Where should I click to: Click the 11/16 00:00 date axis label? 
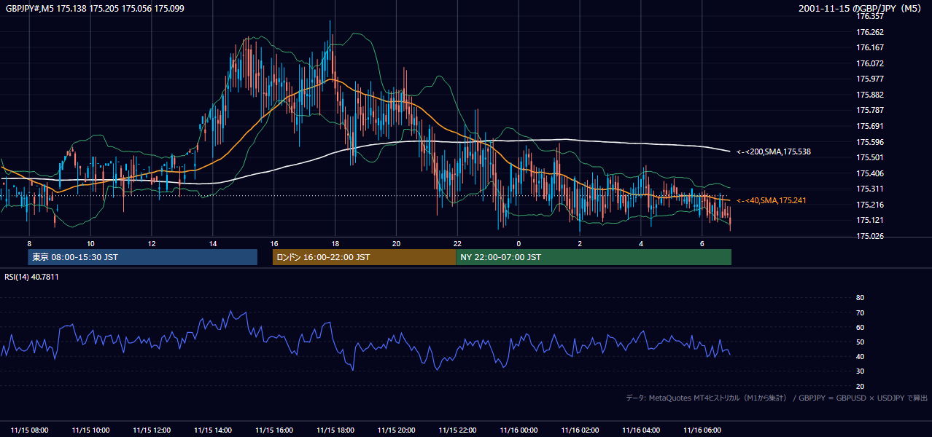pos(519,430)
